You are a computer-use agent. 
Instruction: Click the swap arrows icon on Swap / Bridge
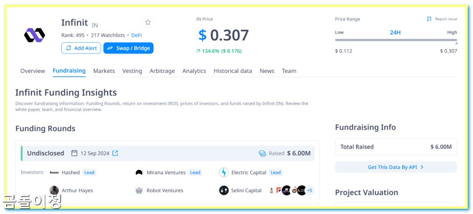click(x=110, y=48)
